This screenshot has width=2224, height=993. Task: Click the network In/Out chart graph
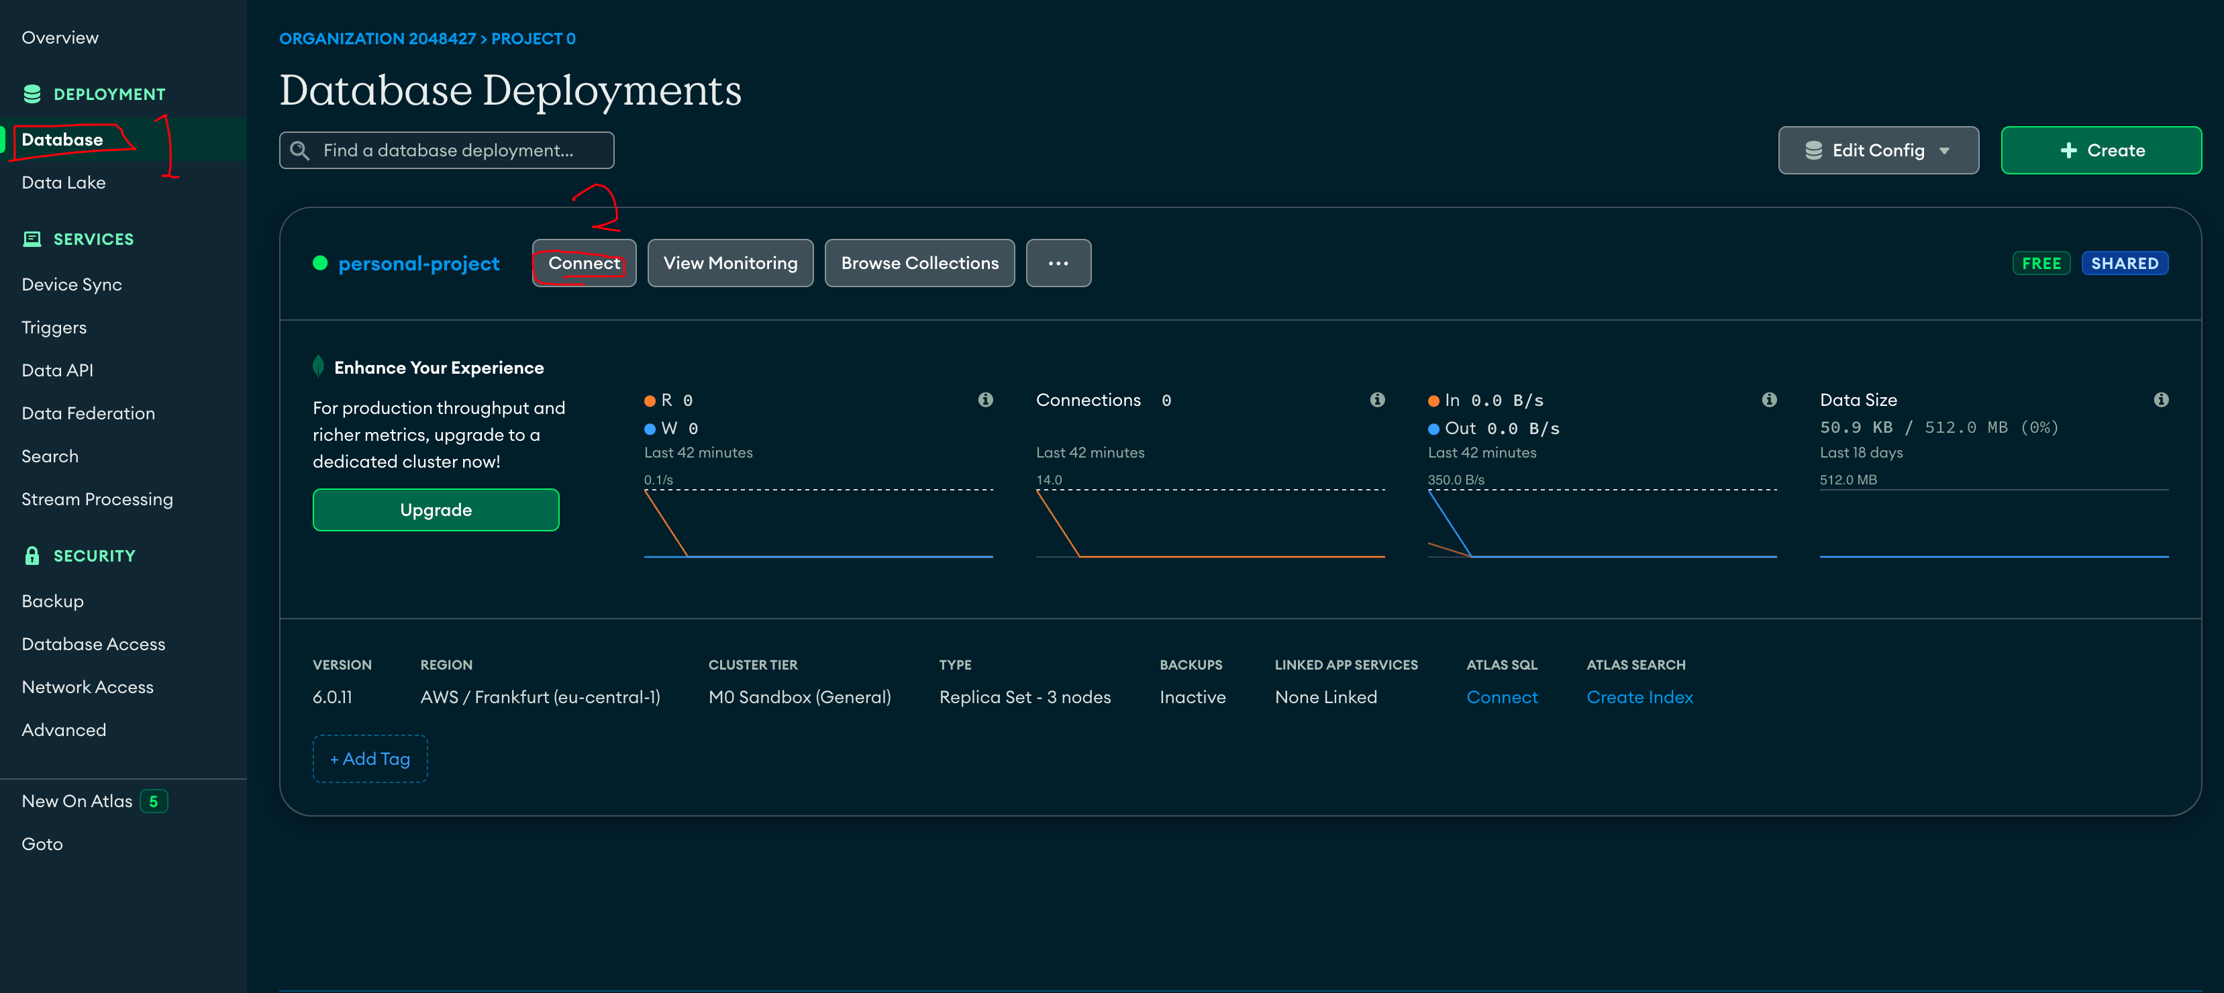(1603, 523)
